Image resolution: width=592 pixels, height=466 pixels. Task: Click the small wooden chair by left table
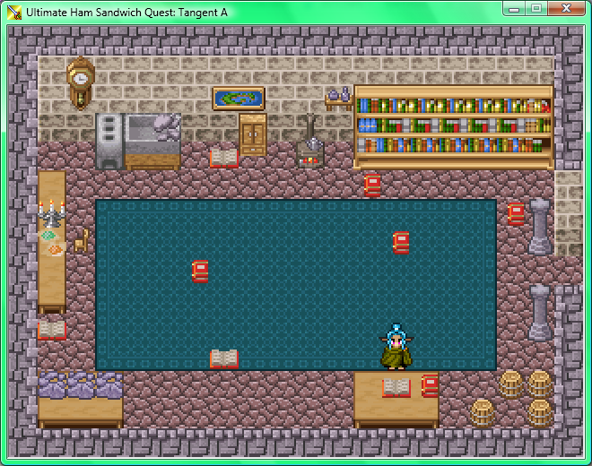[83, 239]
